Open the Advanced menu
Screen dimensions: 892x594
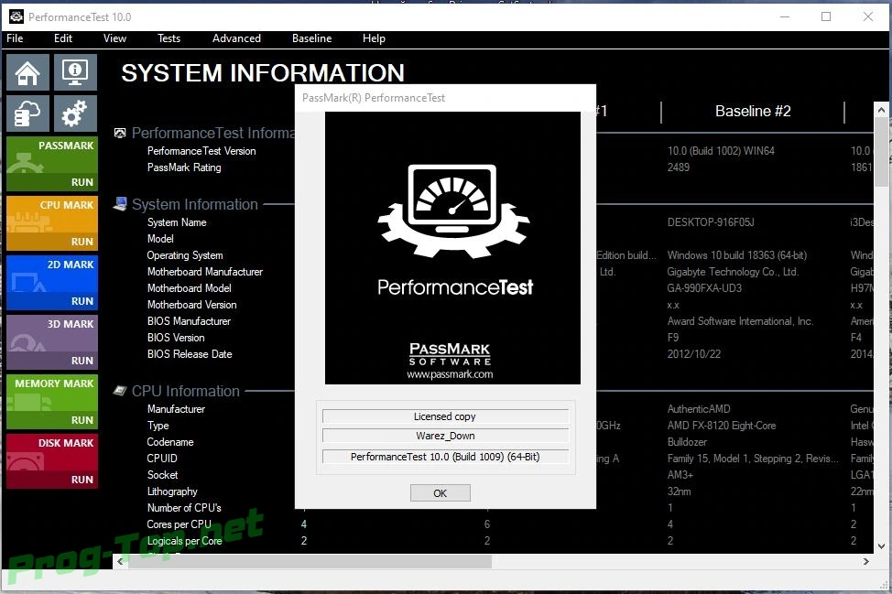(236, 38)
